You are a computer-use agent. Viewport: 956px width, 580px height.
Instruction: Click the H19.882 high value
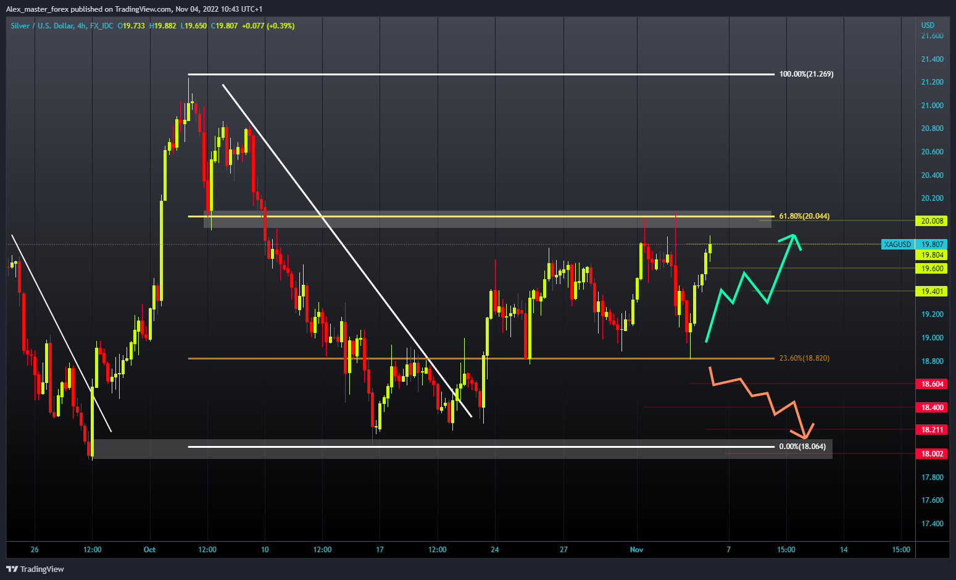tap(163, 26)
